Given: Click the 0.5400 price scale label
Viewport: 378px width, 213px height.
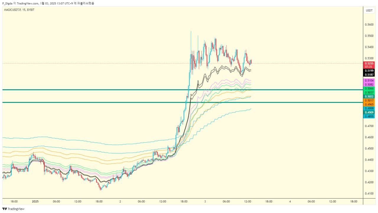Looking at the screenshot, I should click(x=369, y=47).
